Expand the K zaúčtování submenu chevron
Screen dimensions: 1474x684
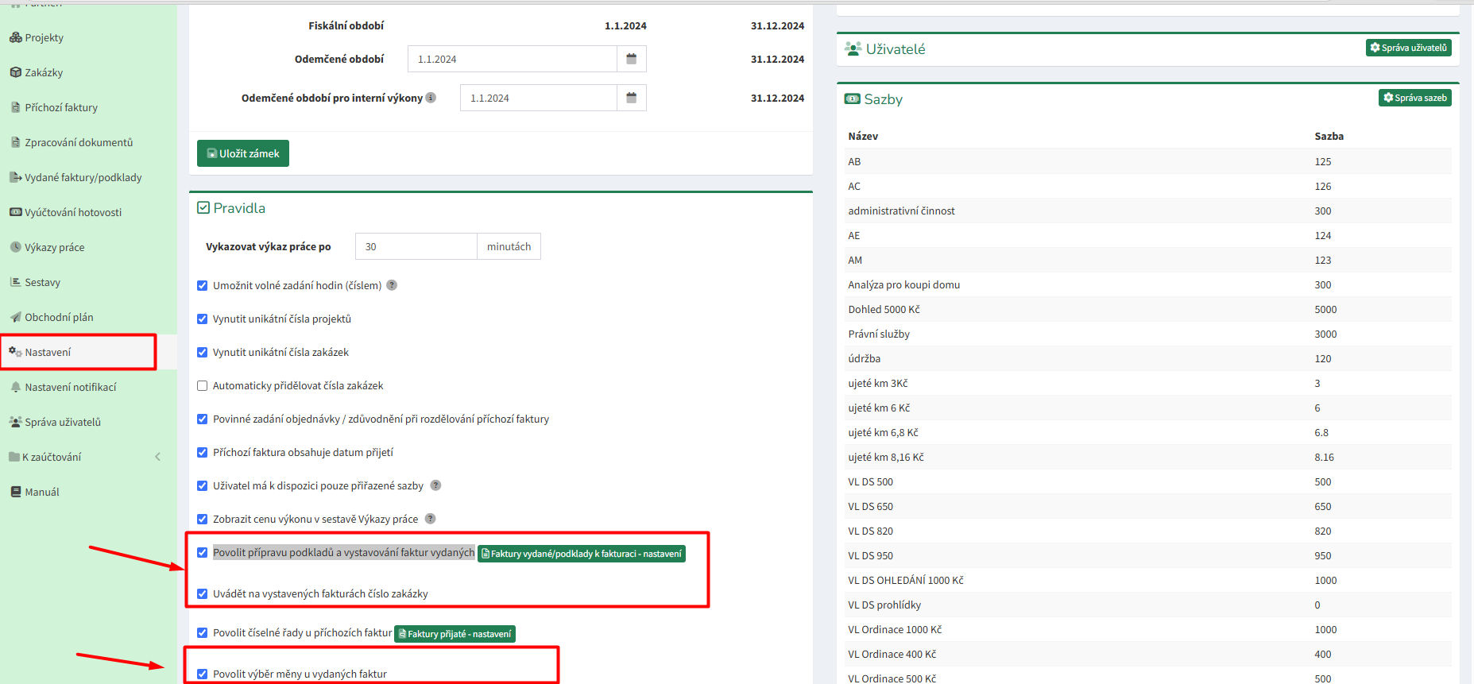coord(157,457)
